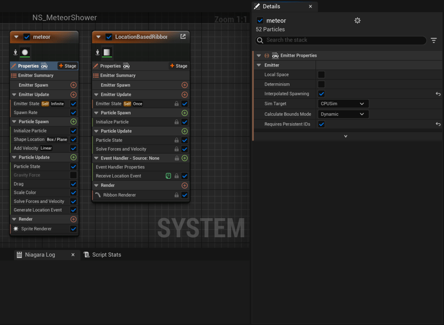
Task: Add module to LocationBasedRibbon Particle Spawn
Action: [x=184, y=113]
